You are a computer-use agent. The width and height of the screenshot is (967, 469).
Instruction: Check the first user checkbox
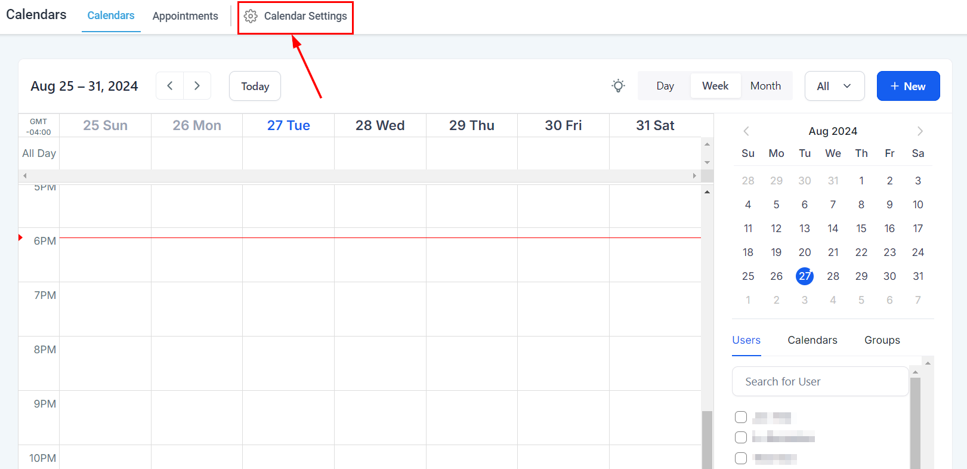click(x=741, y=417)
